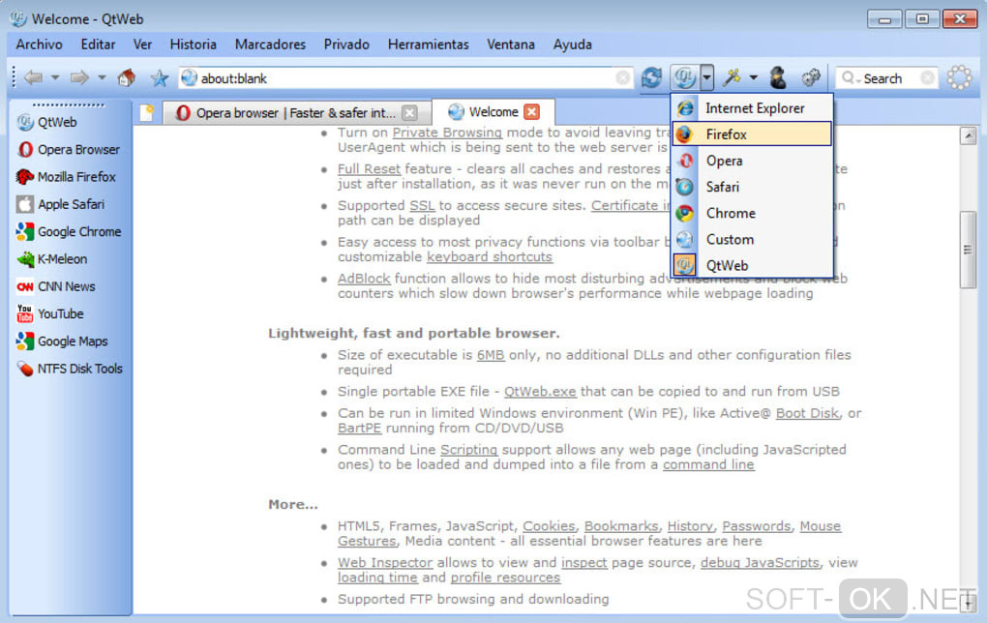Screen dimensions: 987x623
Task: Follow the QtWeb.exe link
Action: (539, 392)
